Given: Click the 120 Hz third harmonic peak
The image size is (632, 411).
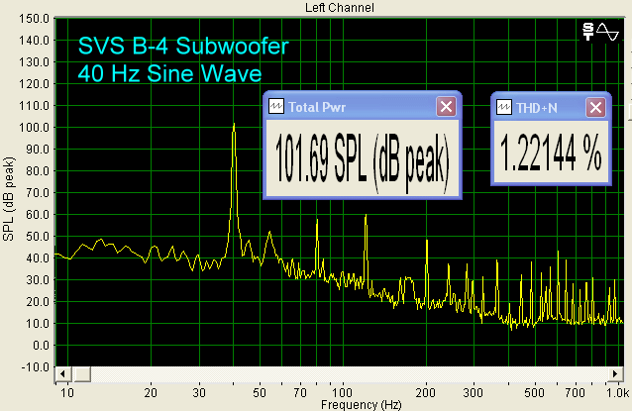Looking at the screenshot, I should 366,216.
